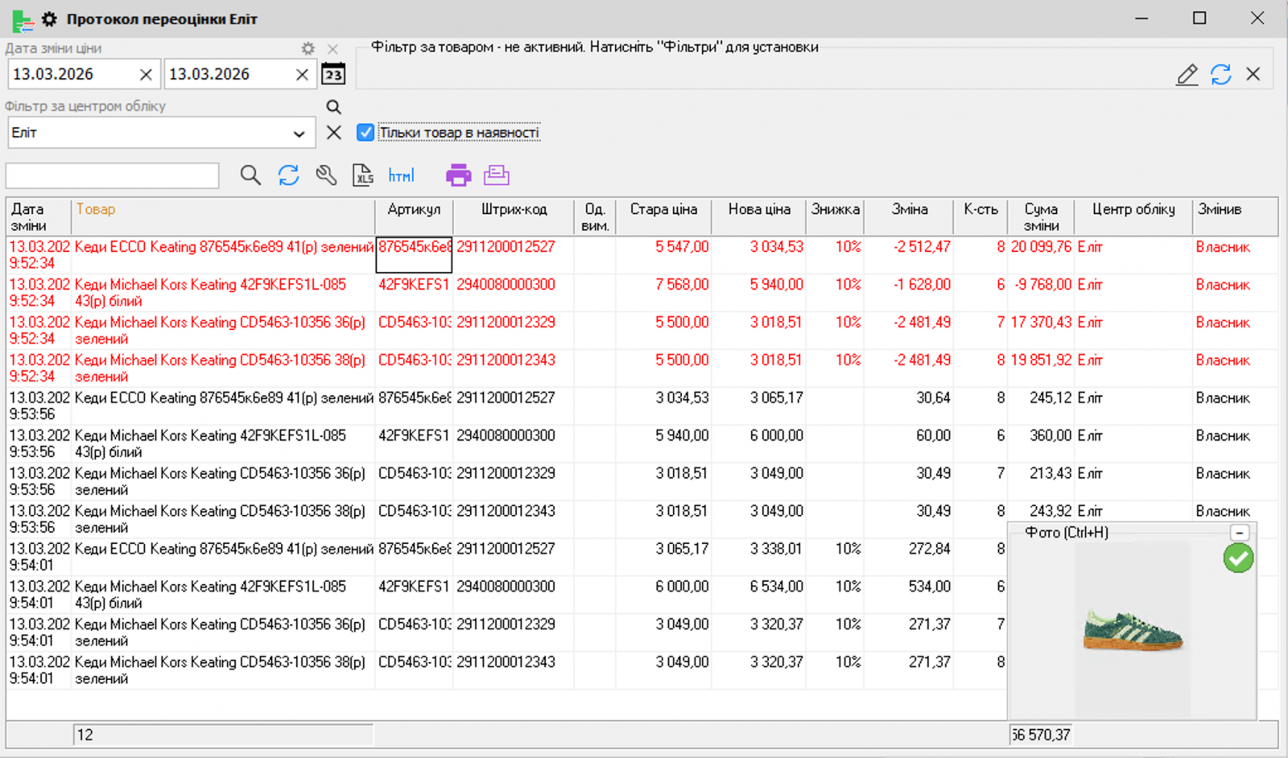Viewport: 1288px width, 758px height.
Task: Toggle 'Тільки товар в наявності' checkbox
Action: coord(365,133)
